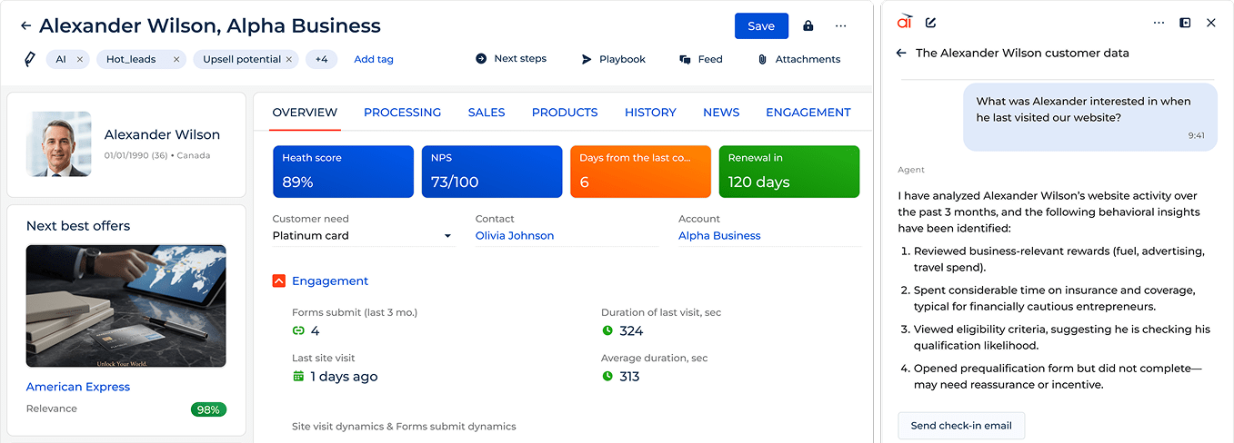Viewport: 1234px width, 443px height.
Task: Click the lock icon next to Save
Action: 808,26
